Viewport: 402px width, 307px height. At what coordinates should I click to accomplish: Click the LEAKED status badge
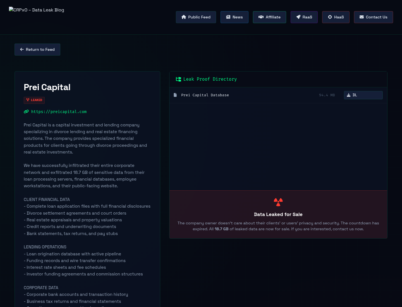pyautogui.click(x=34, y=100)
